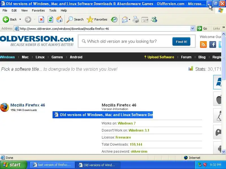Click the Android sidebar icon
This screenshot has height=169, width=226.
tap(217, 148)
